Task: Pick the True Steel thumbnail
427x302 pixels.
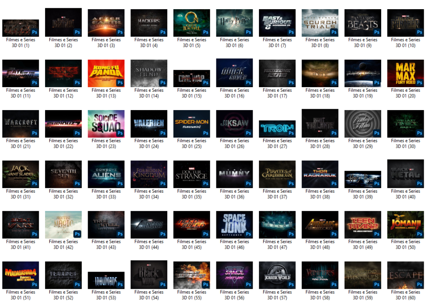Action: coord(106,225)
